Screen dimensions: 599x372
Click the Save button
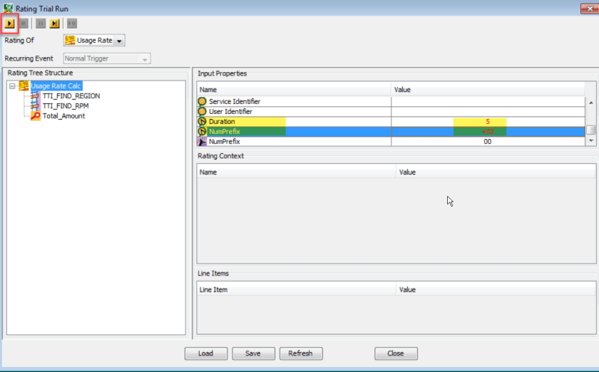(x=253, y=353)
